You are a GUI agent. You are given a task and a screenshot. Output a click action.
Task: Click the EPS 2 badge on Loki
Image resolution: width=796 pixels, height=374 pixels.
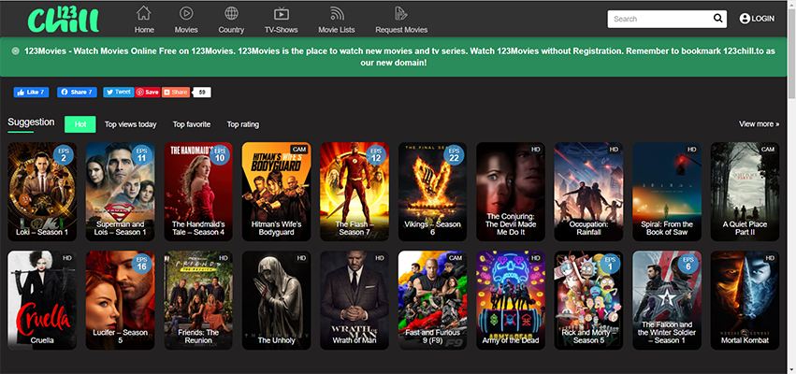click(64, 155)
